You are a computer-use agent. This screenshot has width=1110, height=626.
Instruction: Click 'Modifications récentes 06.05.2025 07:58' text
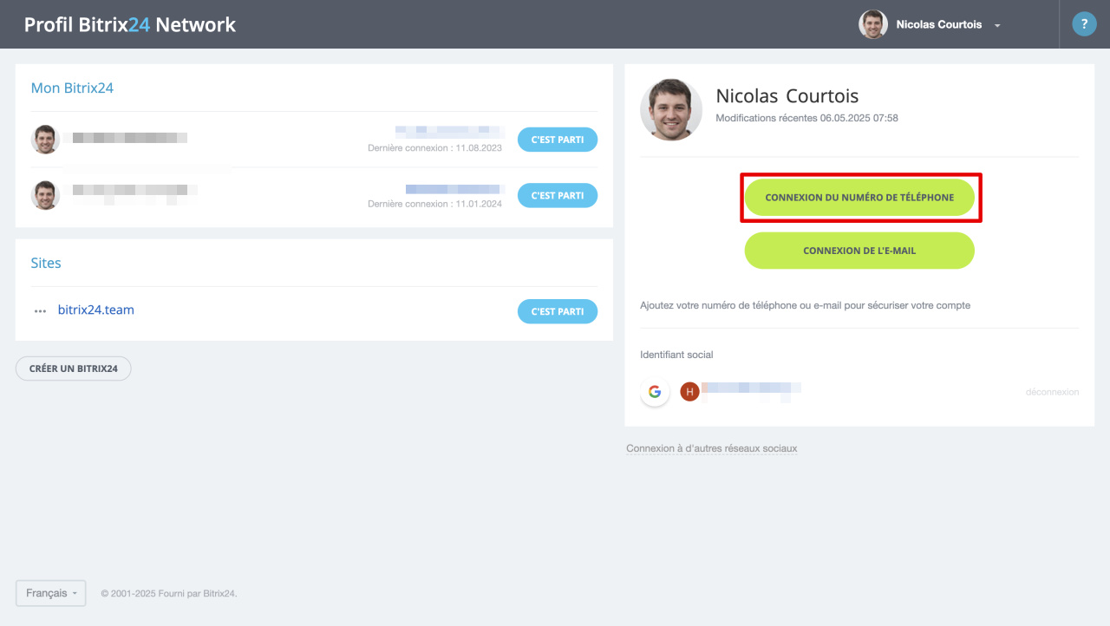click(806, 118)
